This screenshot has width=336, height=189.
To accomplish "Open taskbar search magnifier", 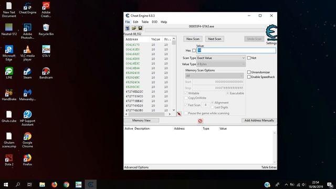I will [x=18, y=184].
